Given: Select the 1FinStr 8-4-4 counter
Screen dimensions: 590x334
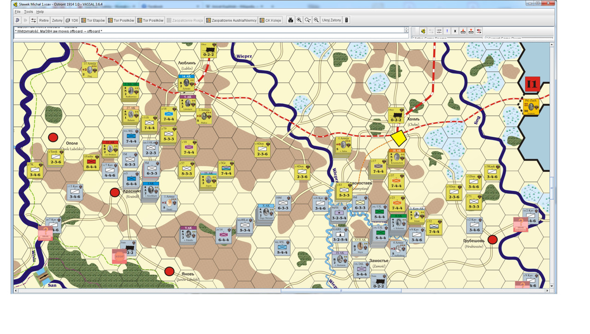Looking at the screenshot, I should click(91, 163).
